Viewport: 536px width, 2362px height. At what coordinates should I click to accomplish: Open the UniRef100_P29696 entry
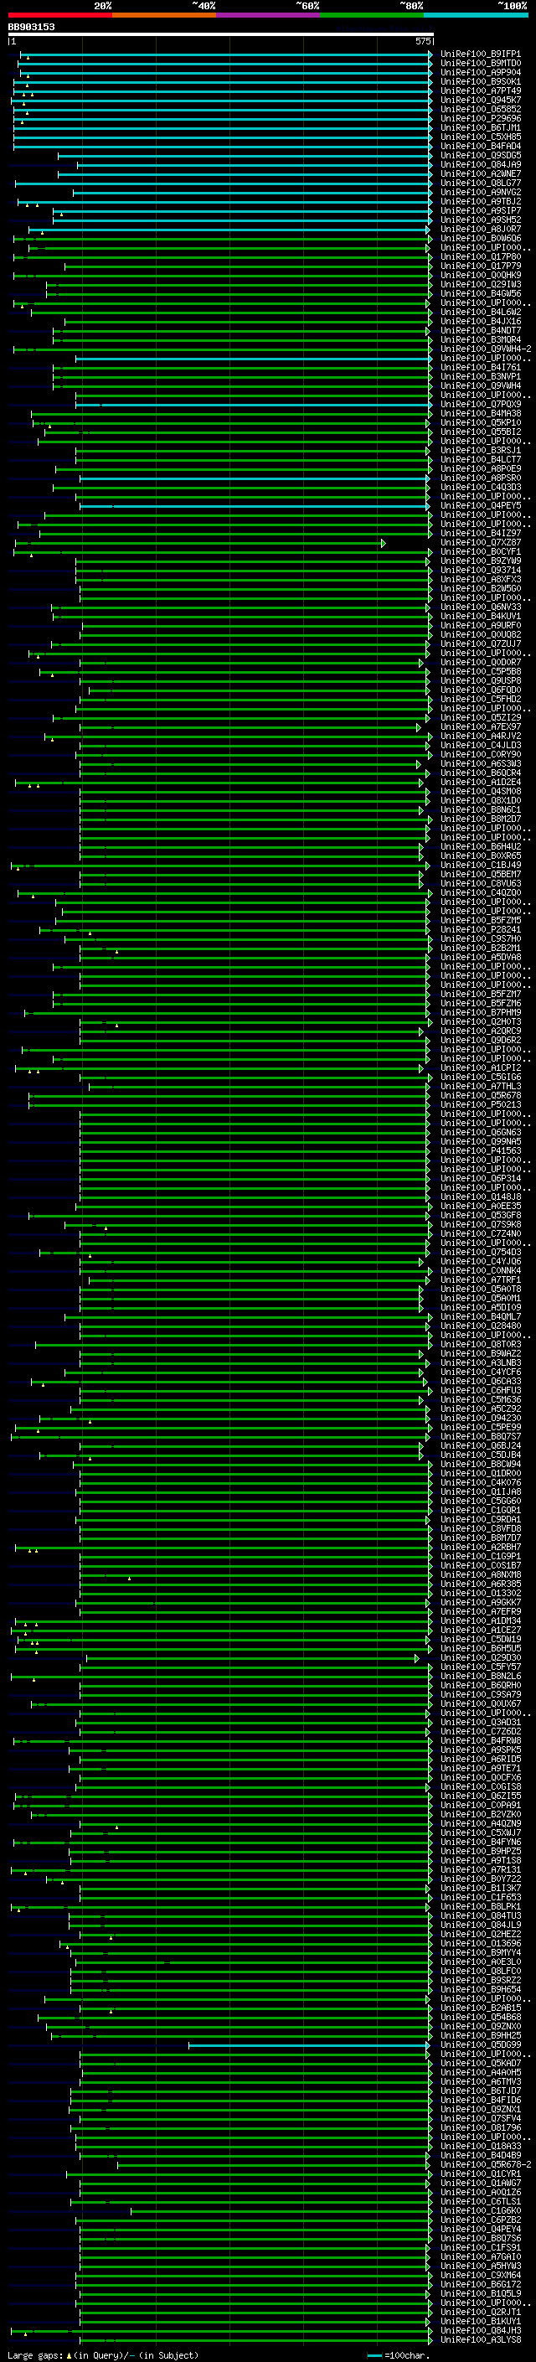tap(480, 118)
